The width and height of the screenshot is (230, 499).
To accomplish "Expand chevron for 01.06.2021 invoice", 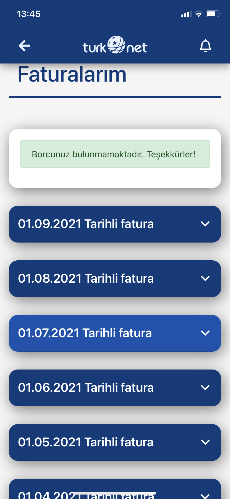I will [x=205, y=388].
